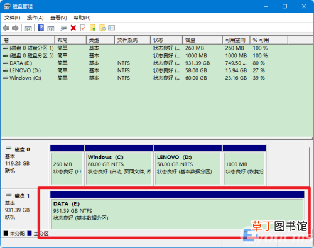
Task: Click the folder with magnifier icon
Action: point(102,28)
